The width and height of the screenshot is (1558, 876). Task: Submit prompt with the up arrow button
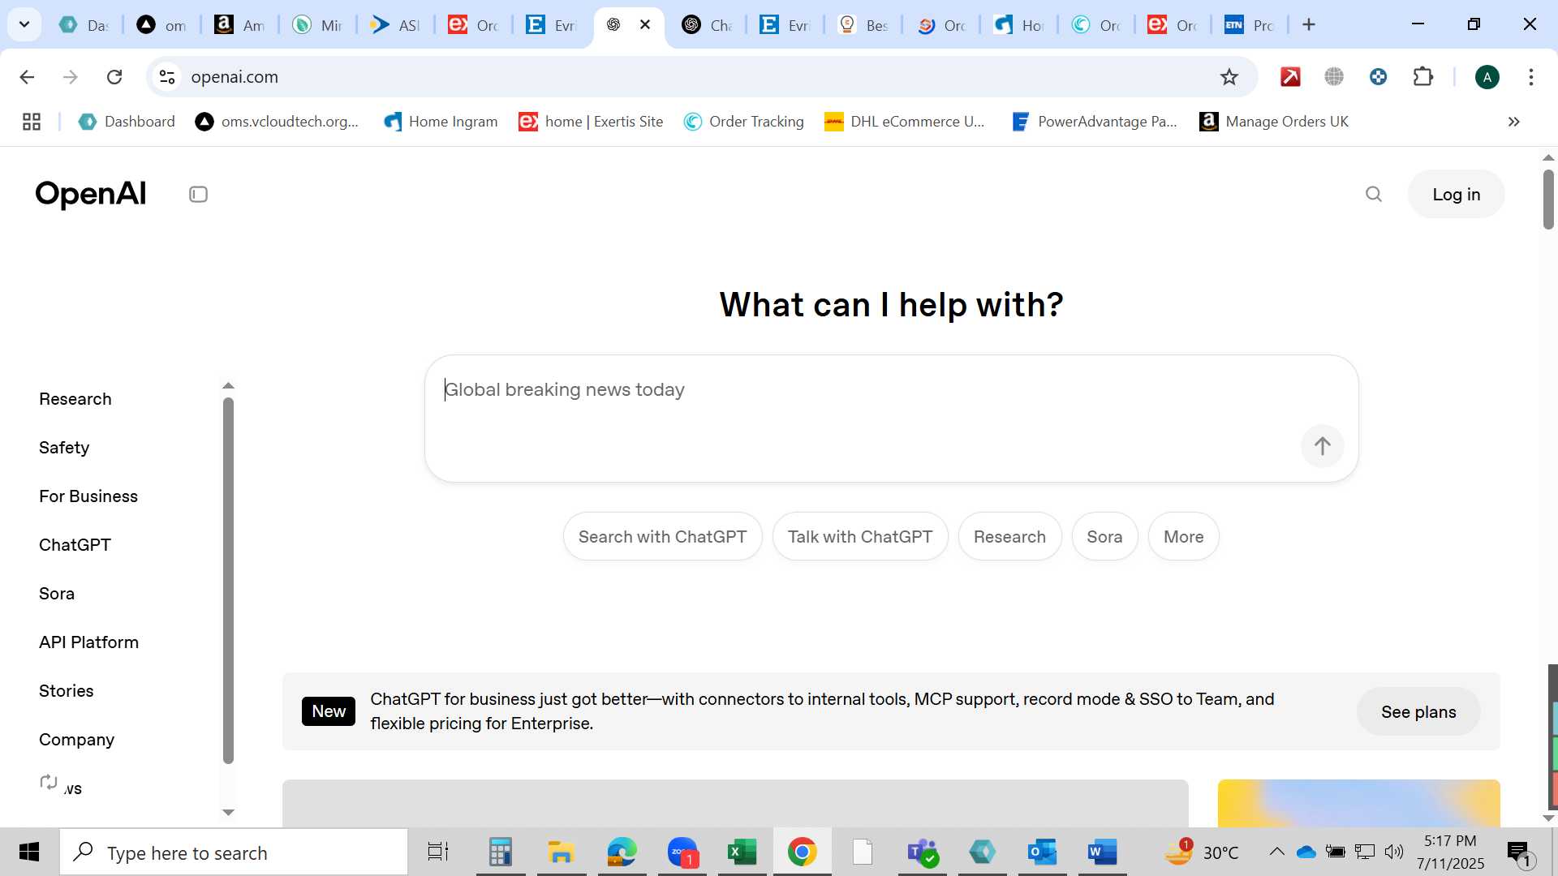click(x=1322, y=446)
